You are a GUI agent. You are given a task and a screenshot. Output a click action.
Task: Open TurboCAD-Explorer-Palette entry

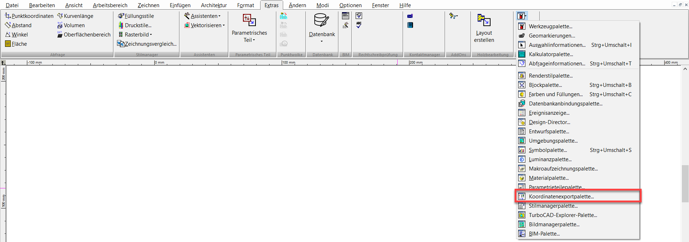578,215
